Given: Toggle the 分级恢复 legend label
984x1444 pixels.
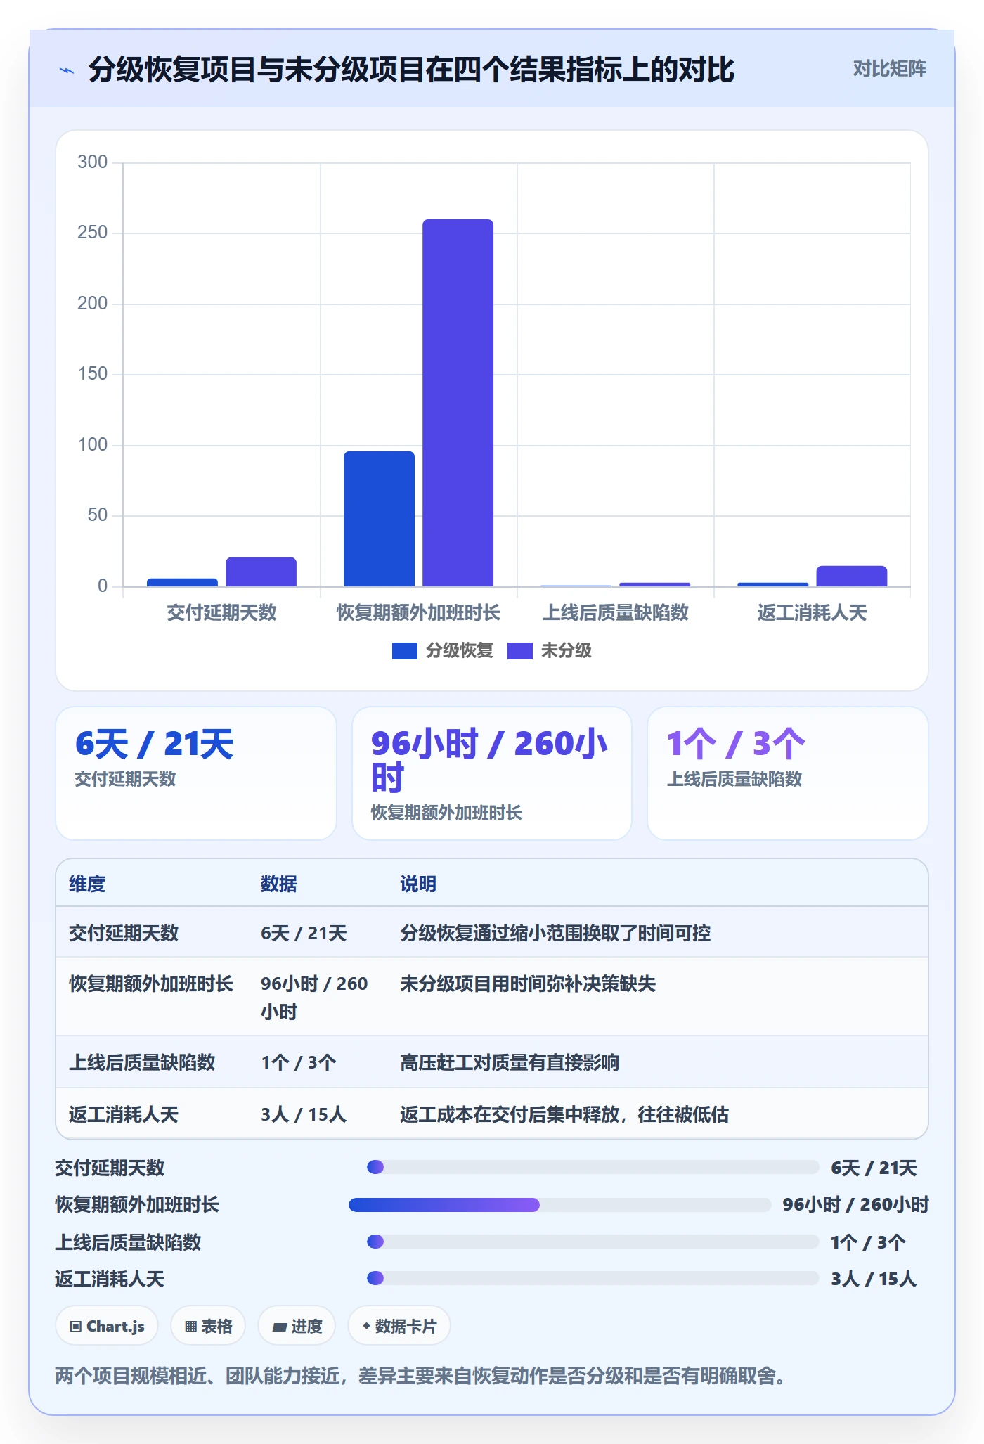Looking at the screenshot, I should point(460,651).
